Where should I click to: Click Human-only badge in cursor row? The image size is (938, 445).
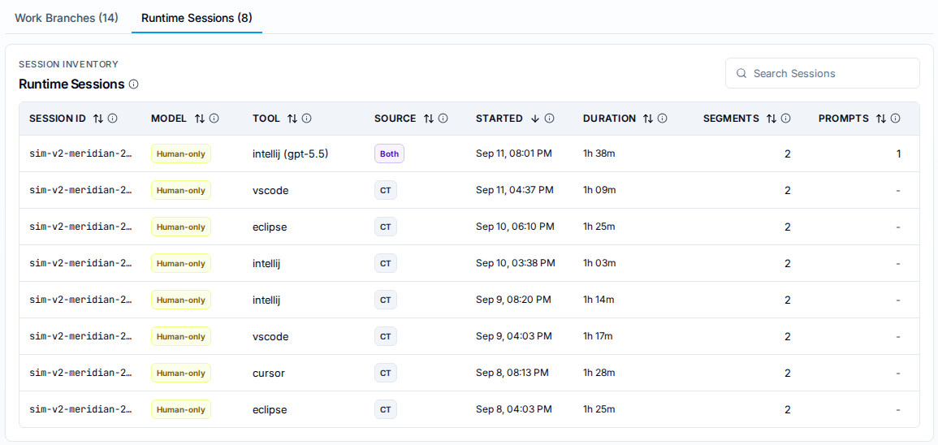click(x=180, y=373)
